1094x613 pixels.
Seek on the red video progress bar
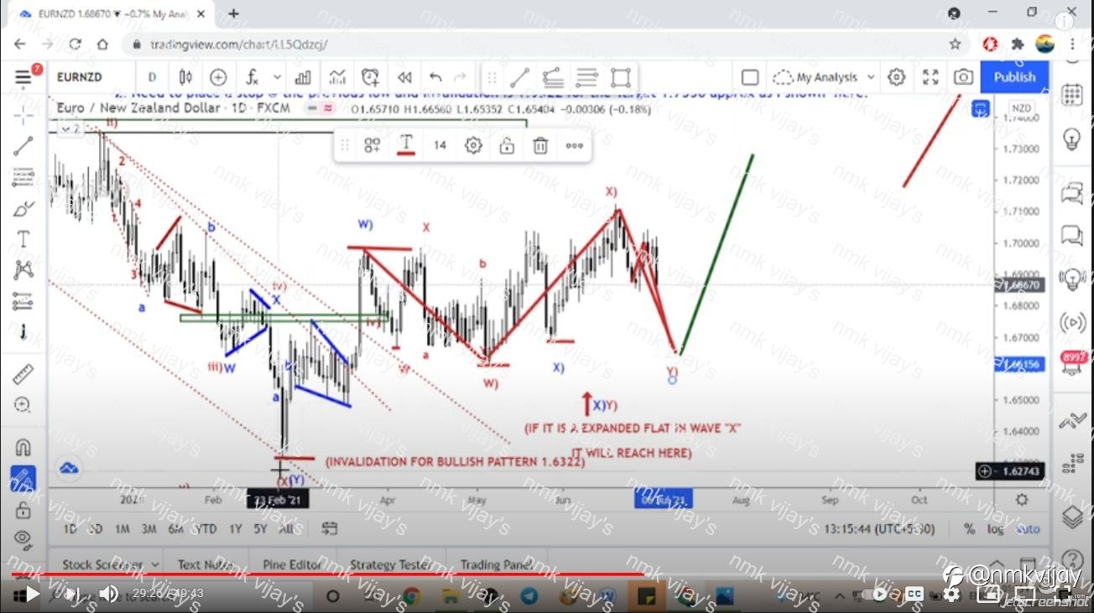pyautogui.click(x=547, y=575)
